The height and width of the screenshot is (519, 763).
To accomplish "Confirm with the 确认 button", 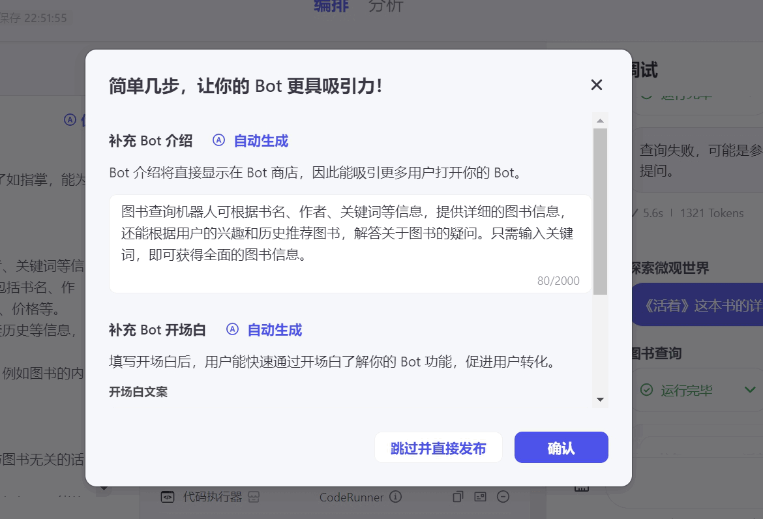I will [561, 447].
